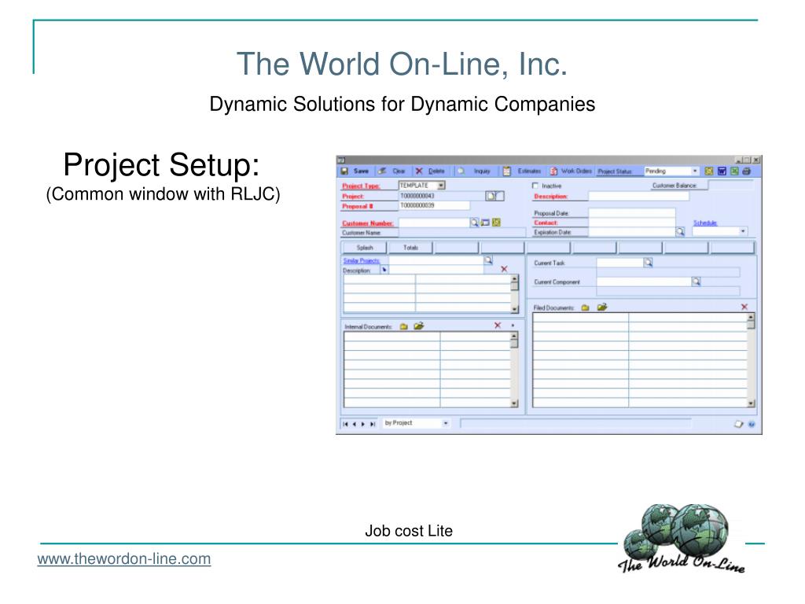Open Estimates clipboard icon
This screenshot has height=604, width=805.
coord(507,171)
